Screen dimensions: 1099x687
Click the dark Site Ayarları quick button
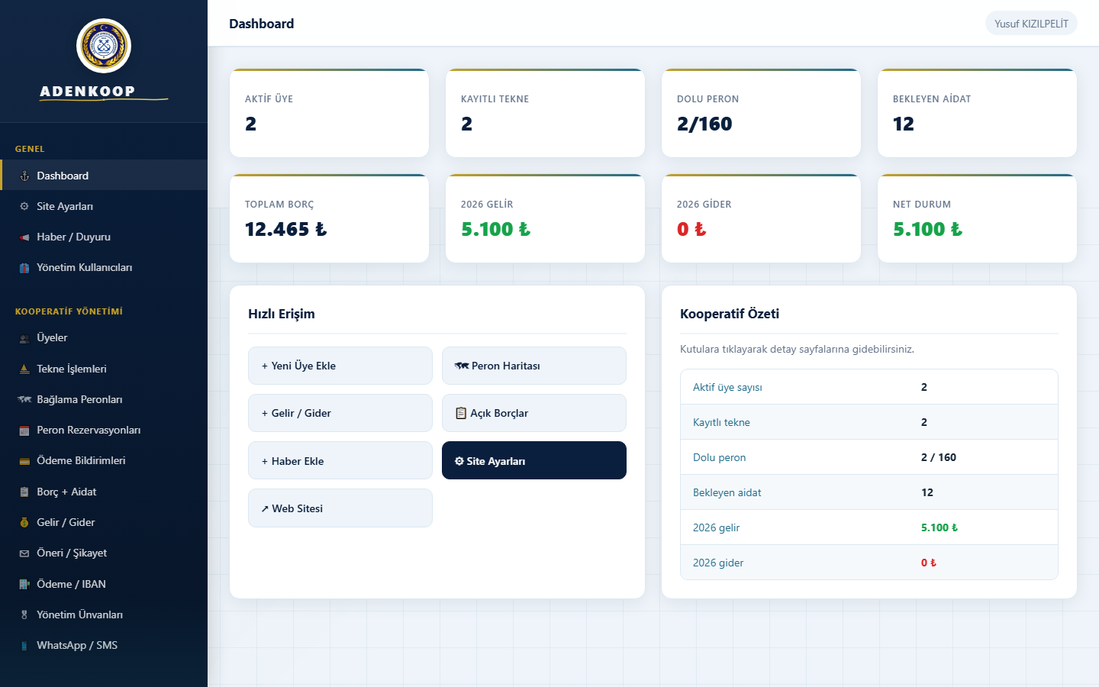534,460
